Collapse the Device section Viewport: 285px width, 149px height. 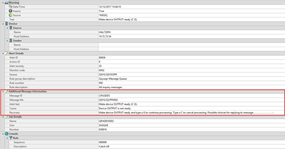tap(3, 24)
